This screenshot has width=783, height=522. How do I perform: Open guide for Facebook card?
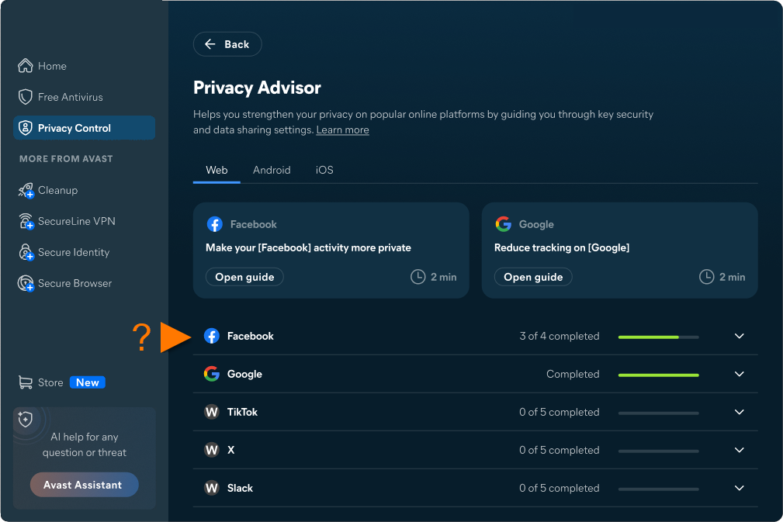244,277
